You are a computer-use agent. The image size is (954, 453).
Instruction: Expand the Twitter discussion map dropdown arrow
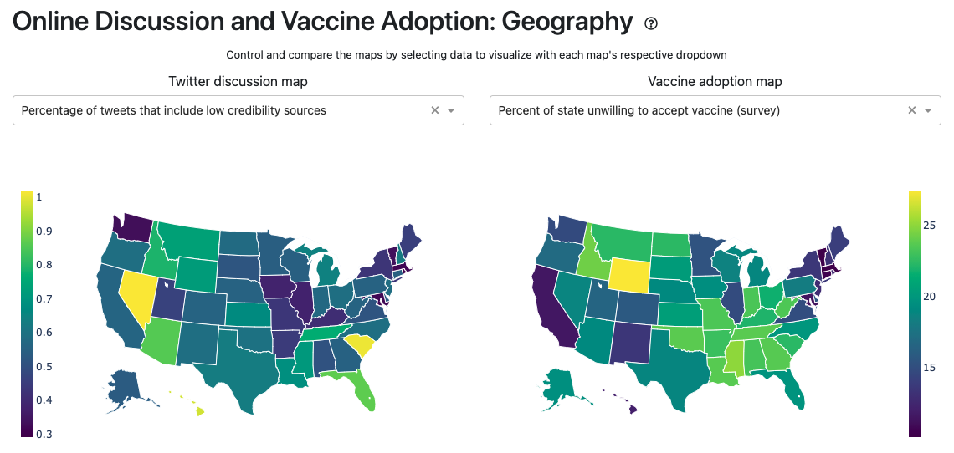pyautogui.click(x=451, y=110)
